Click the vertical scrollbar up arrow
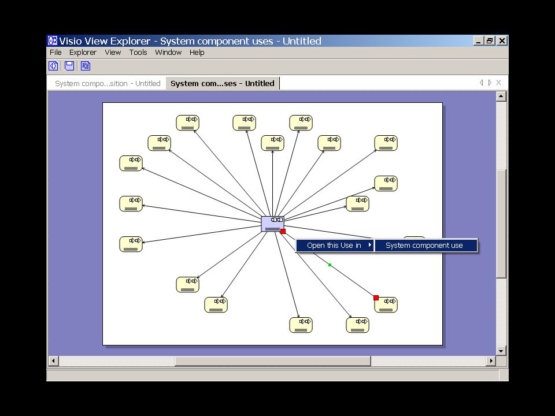Screen dimensions: 555x416 [x=501, y=96]
